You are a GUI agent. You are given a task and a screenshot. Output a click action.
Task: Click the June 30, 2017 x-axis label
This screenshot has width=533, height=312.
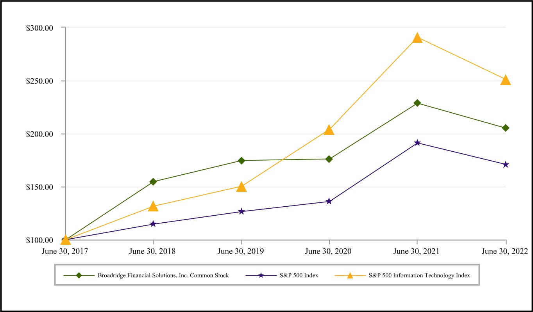[x=65, y=251]
